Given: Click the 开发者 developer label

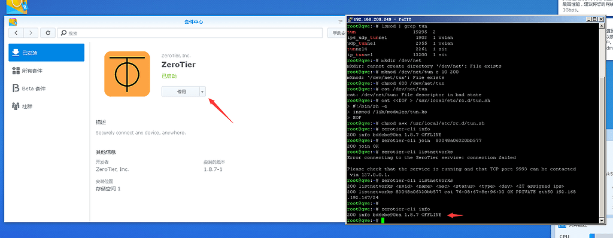Looking at the screenshot, I should [102, 162].
